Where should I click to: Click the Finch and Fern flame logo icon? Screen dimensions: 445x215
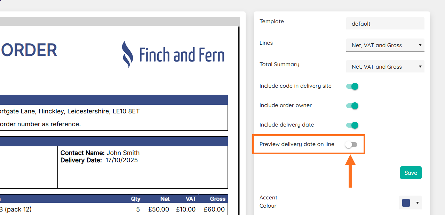[x=127, y=54]
